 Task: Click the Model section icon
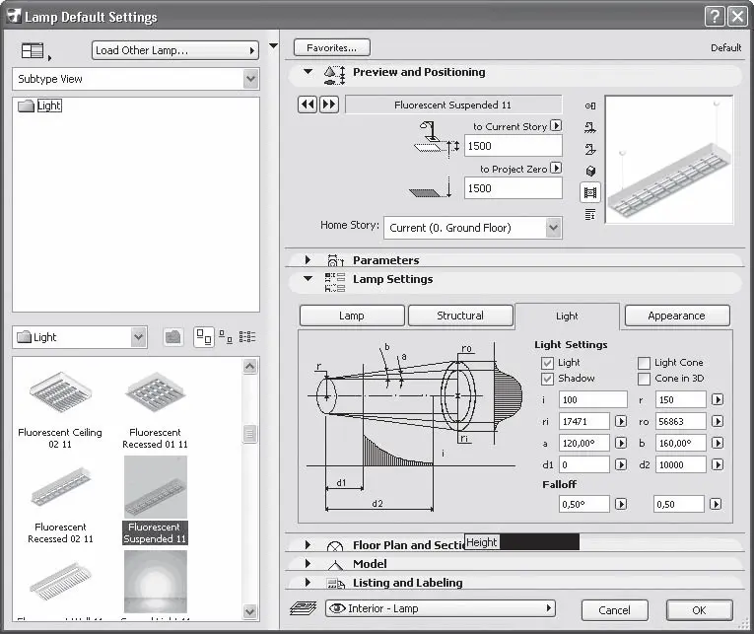tap(335, 564)
